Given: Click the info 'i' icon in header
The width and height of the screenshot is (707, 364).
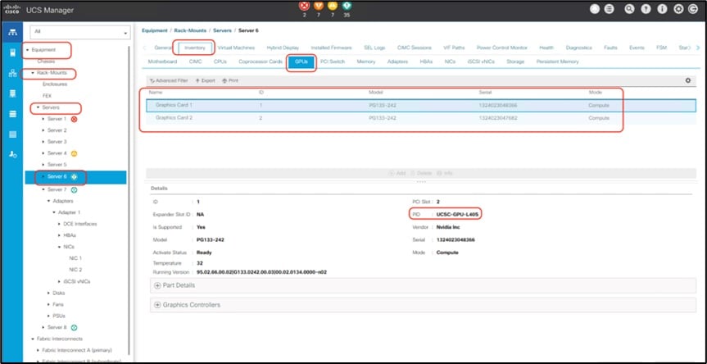Looking at the screenshot, I should click(663, 10).
